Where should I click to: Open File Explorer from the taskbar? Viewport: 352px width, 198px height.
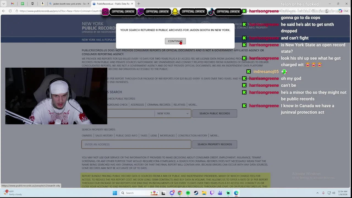[x=204, y=193]
